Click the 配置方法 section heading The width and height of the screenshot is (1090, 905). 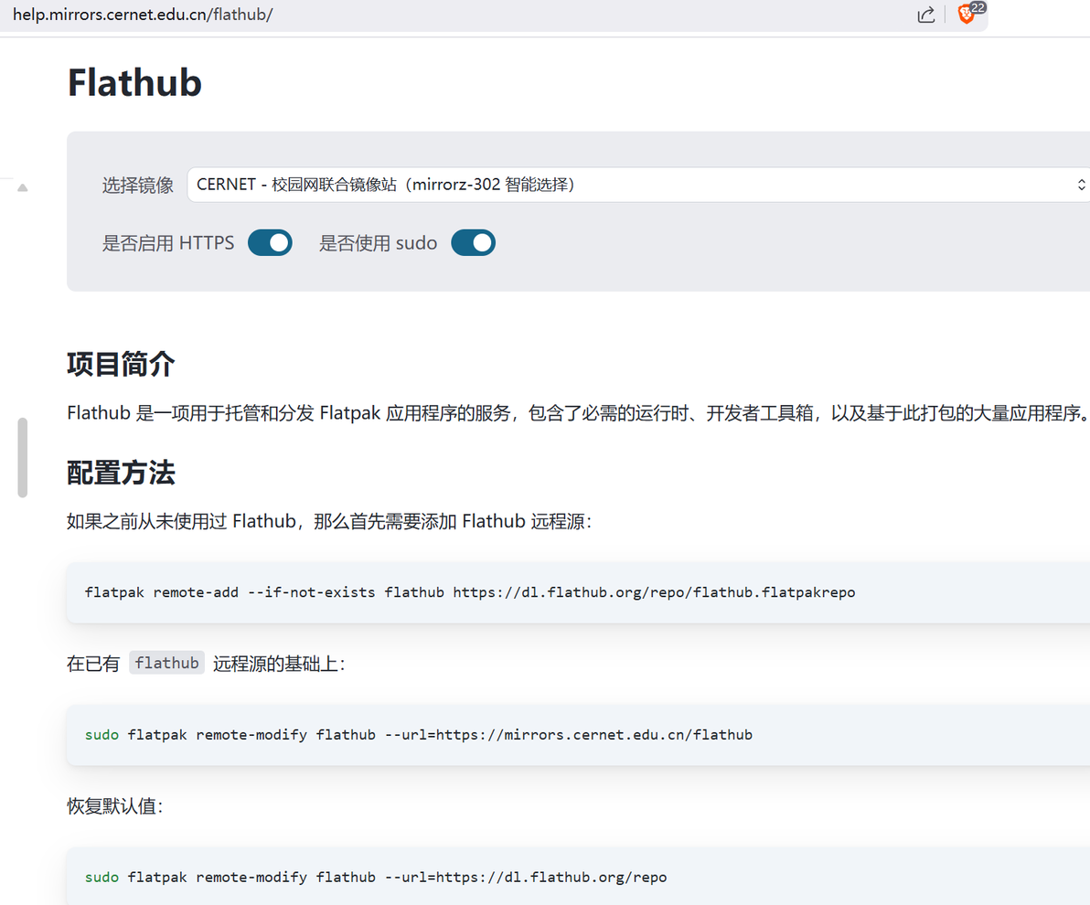click(121, 473)
